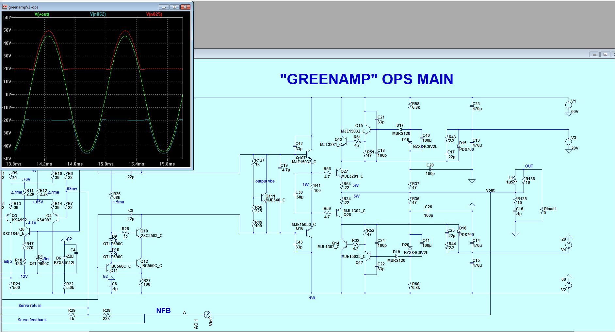Select the L1 inductor symbol
Viewport: 615px width, 332px height.
[x=515, y=180]
